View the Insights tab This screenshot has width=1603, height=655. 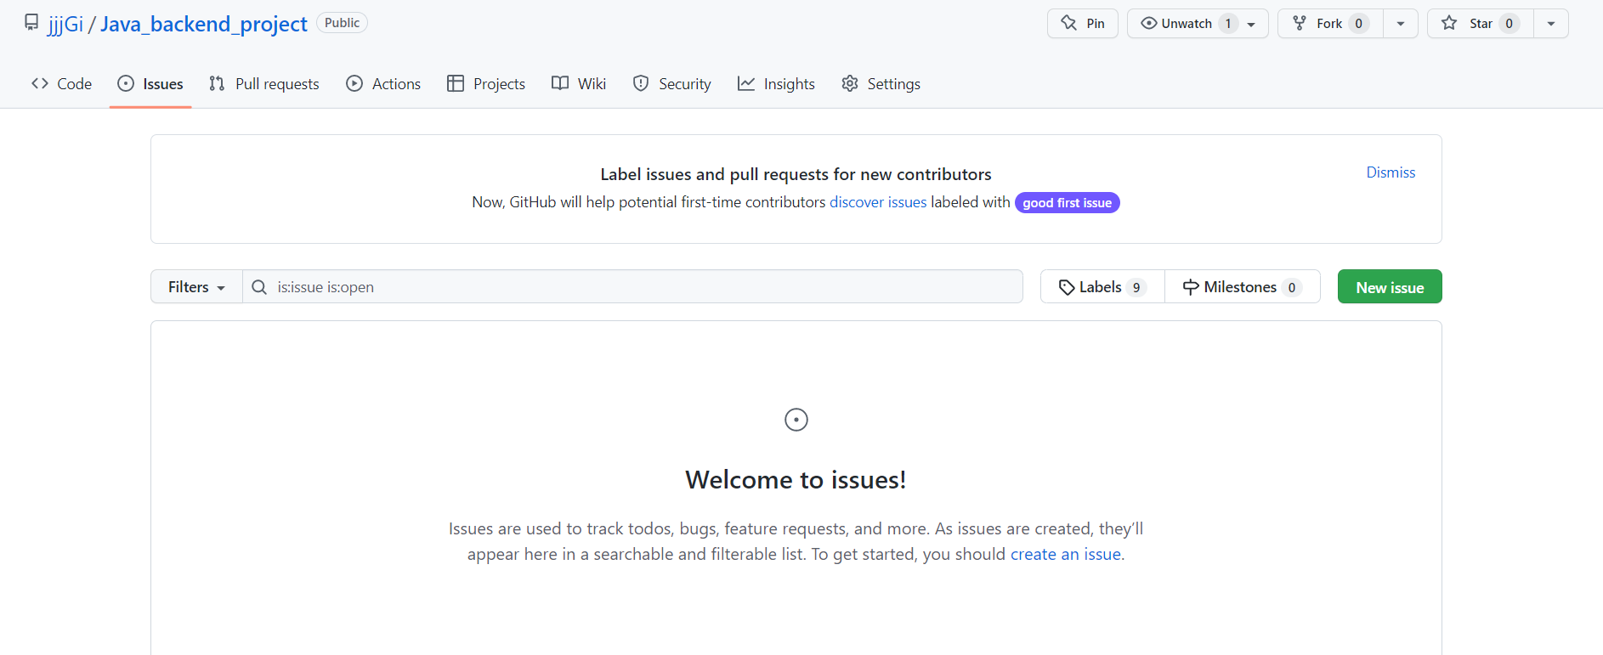click(x=777, y=83)
